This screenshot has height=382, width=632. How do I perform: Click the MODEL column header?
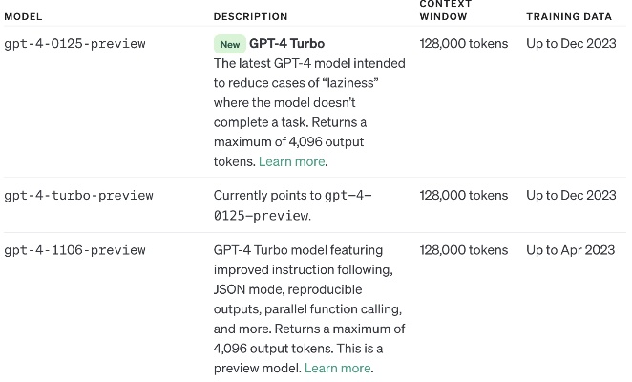pos(23,16)
